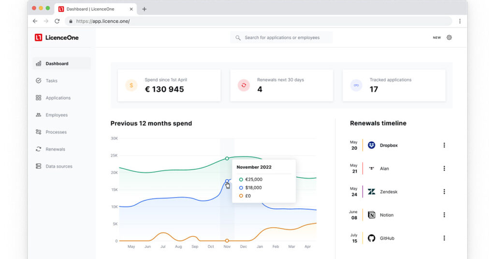Image resolution: width=495 pixels, height=259 pixels.
Task: Focus the search applications or employees field
Action: click(x=282, y=38)
